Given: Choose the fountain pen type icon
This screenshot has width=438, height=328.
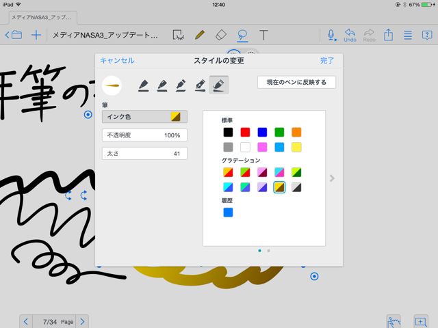Looking at the screenshot, I should (200, 85).
